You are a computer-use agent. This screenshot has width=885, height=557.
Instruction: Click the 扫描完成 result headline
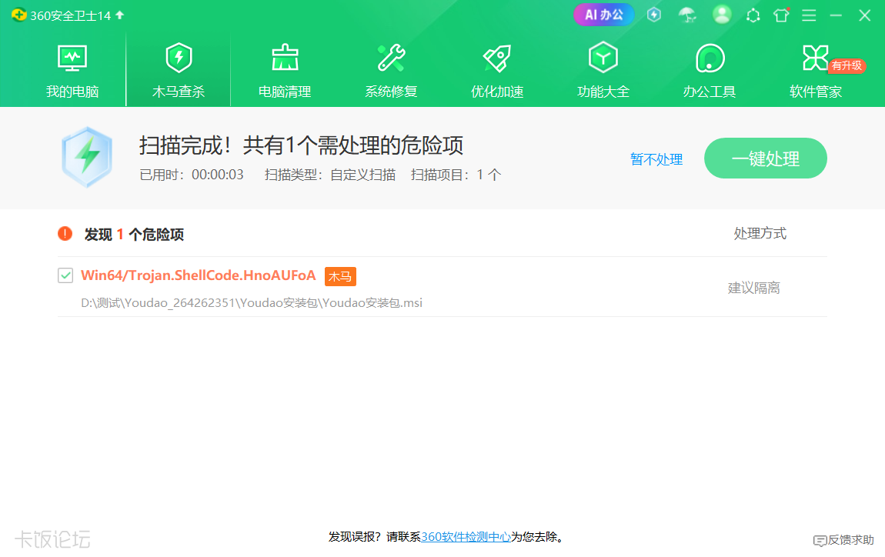click(302, 145)
